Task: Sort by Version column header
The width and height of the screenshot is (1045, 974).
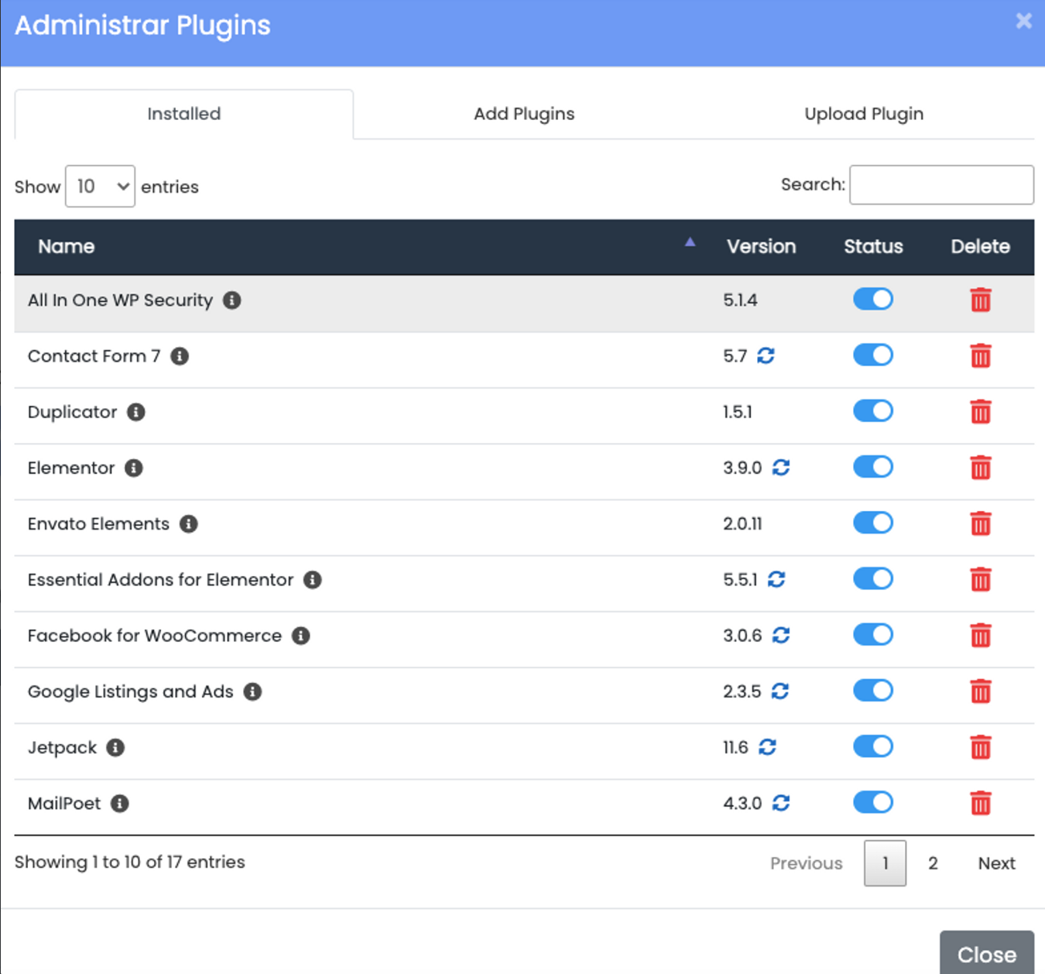Action: click(761, 247)
